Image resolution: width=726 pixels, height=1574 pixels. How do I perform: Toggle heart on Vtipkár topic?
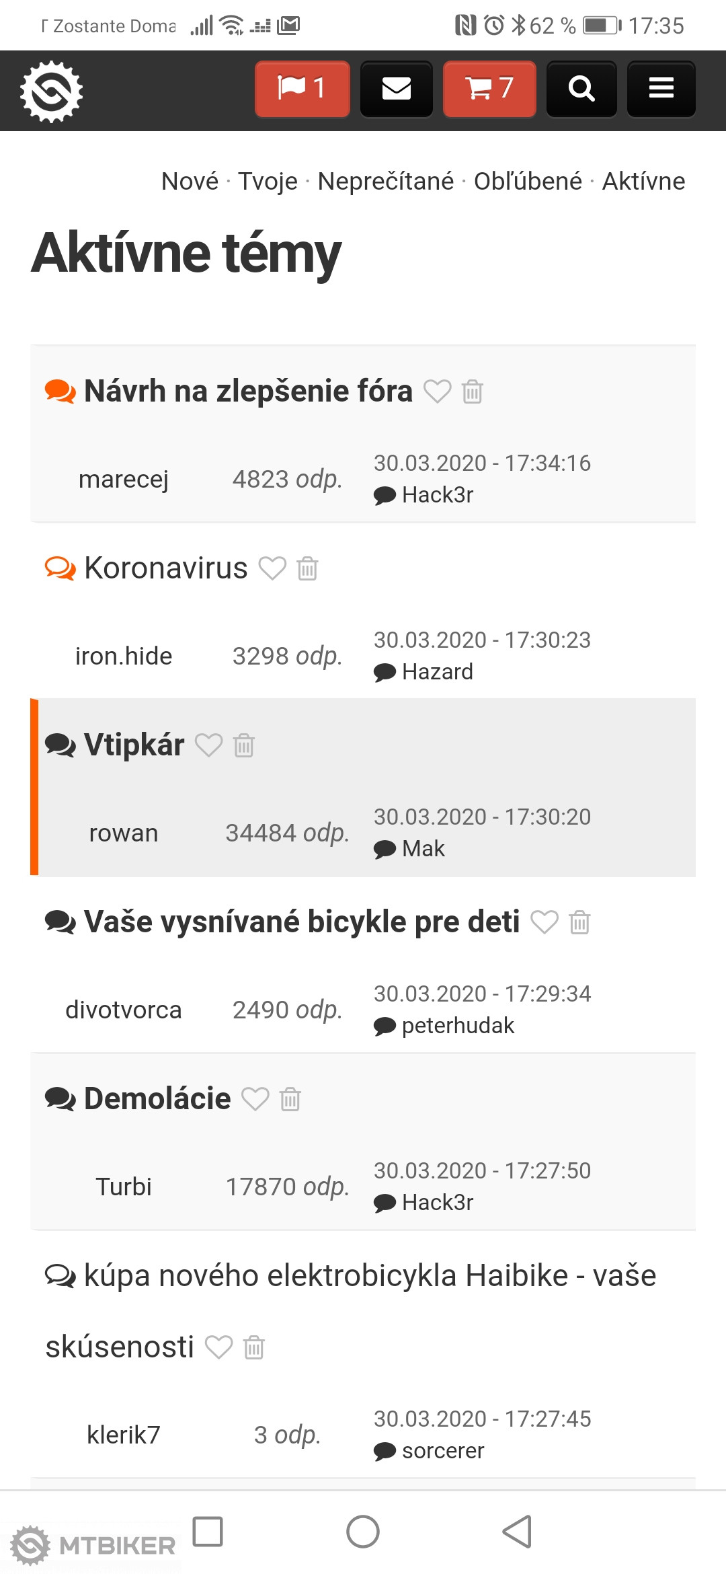tap(208, 745)
